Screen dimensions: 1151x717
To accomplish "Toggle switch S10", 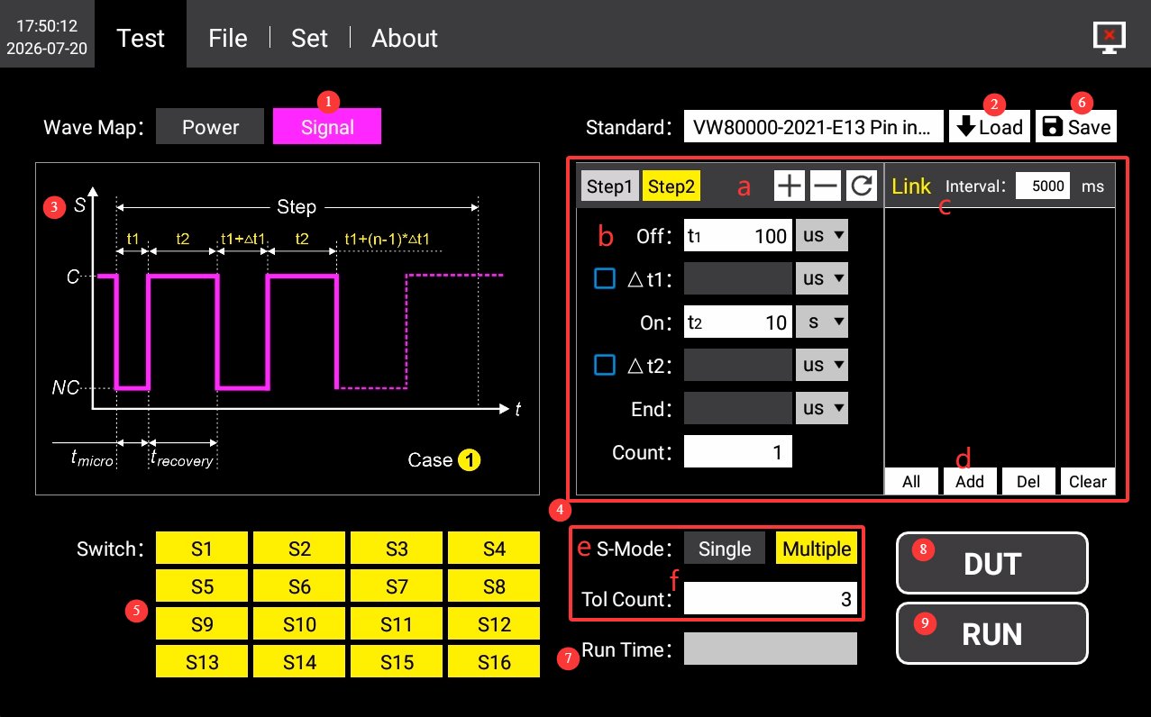I will [299, 624].
